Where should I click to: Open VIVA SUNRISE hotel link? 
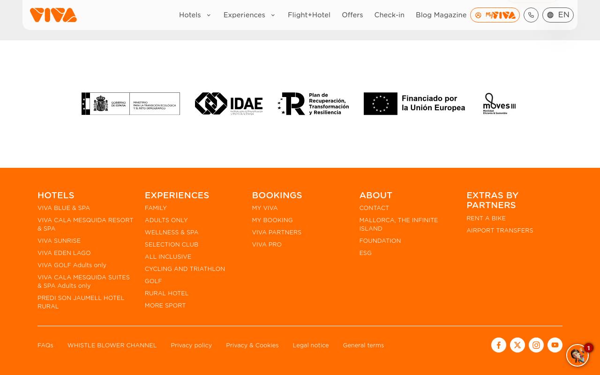[59, 241]
